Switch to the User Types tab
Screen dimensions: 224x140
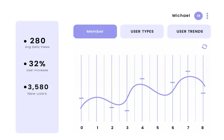[142, 31]
